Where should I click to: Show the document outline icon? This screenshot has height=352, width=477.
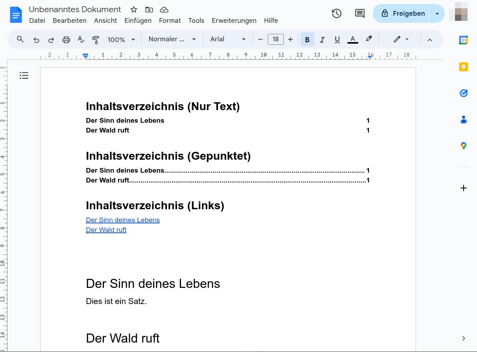24,75
